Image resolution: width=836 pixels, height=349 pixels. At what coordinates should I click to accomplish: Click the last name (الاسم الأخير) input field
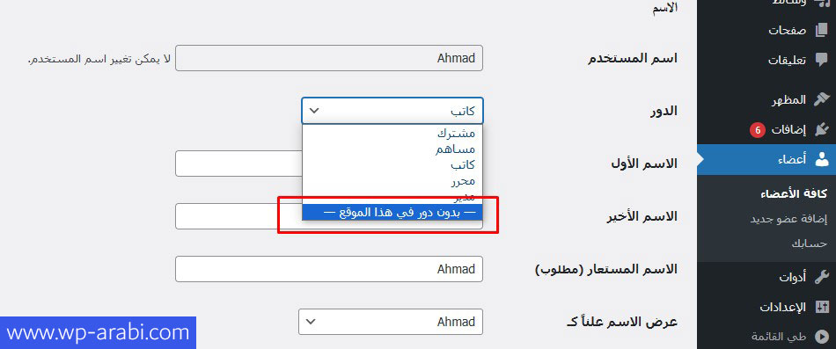click(329, 216)
